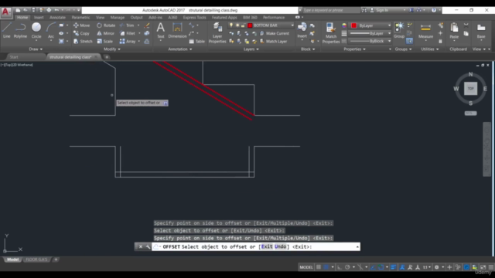Expand the Annotation panel
The image size is (495, 278).
click(x=180, y=49)
